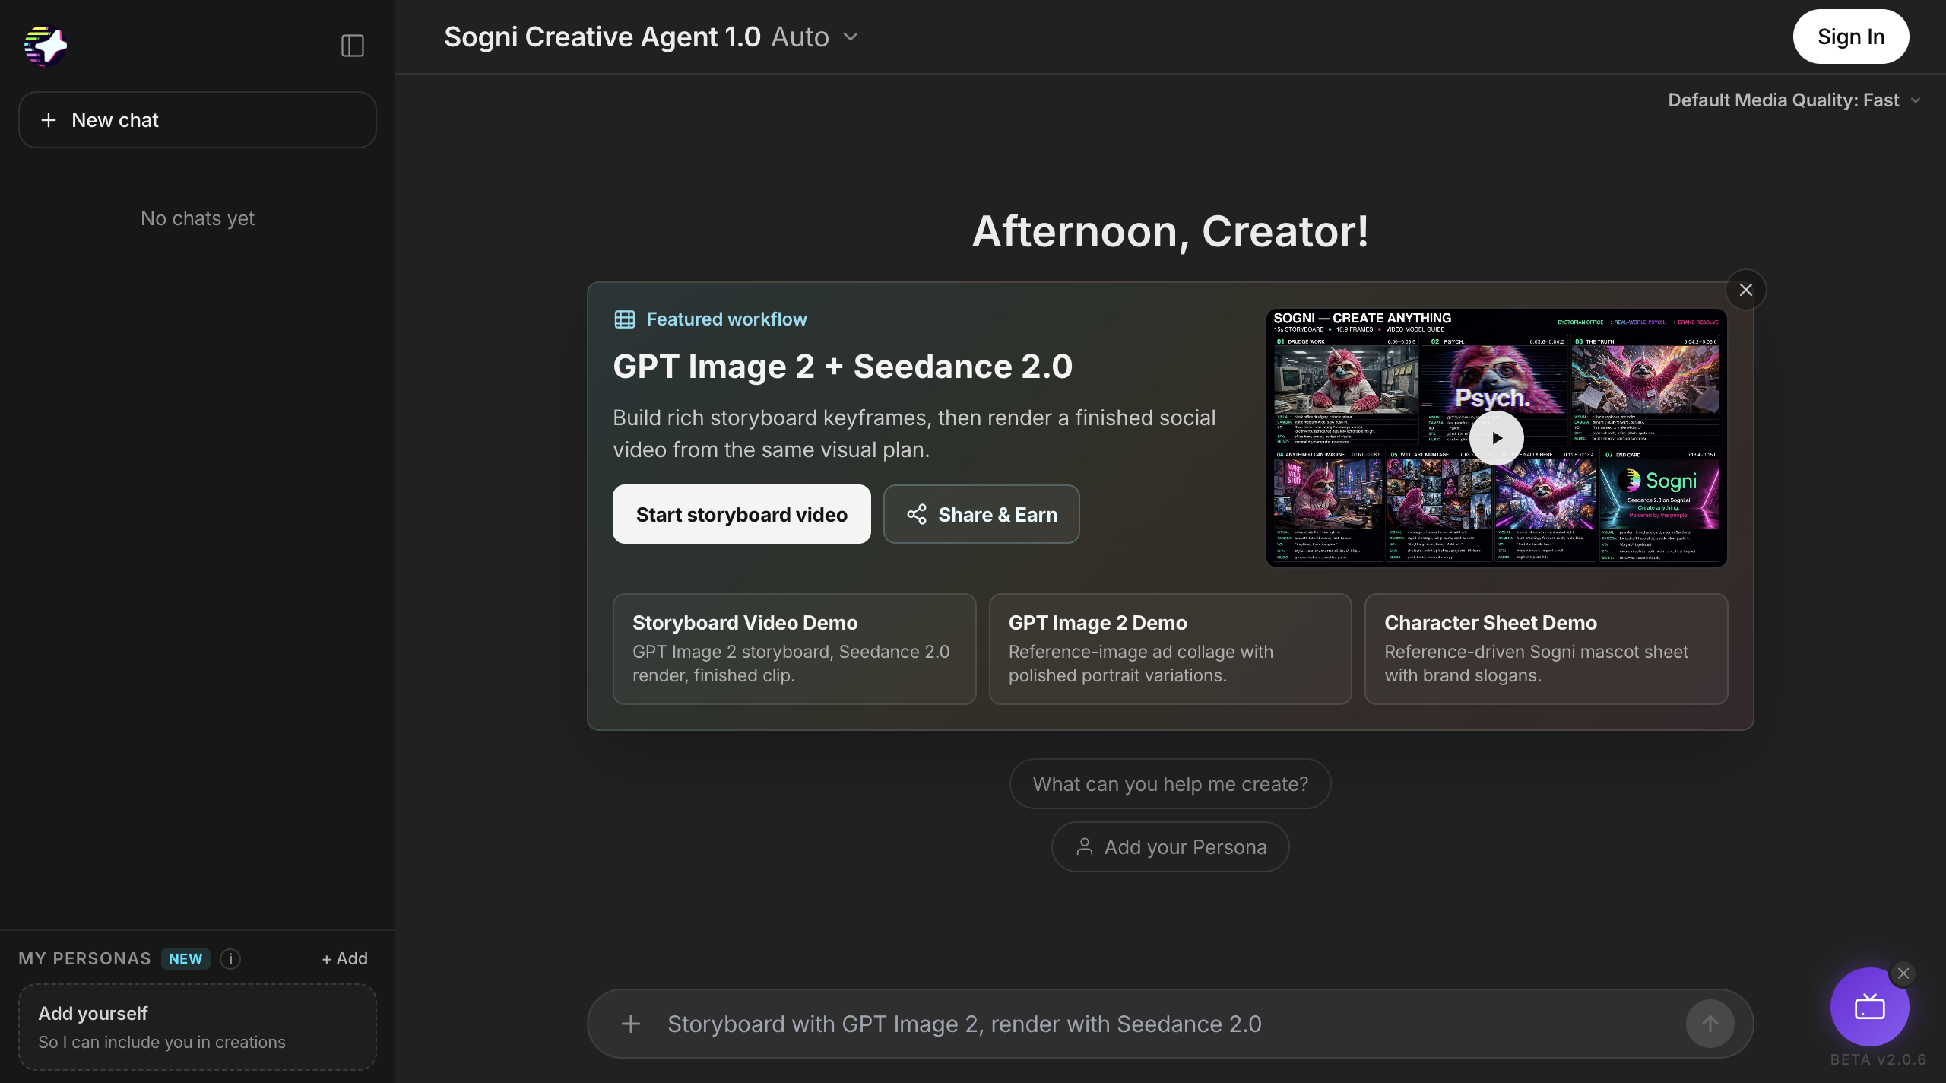Click 'What can you help me create?' suggestion
This screenshot has width=1946, height=1083.
(x=1171, y=783)
